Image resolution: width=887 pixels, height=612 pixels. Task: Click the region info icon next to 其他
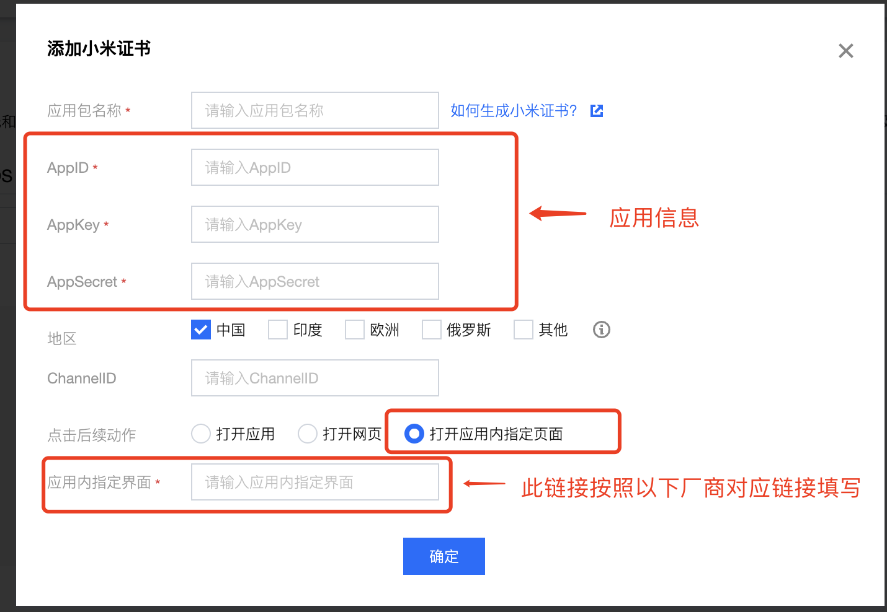coord(601,330)
